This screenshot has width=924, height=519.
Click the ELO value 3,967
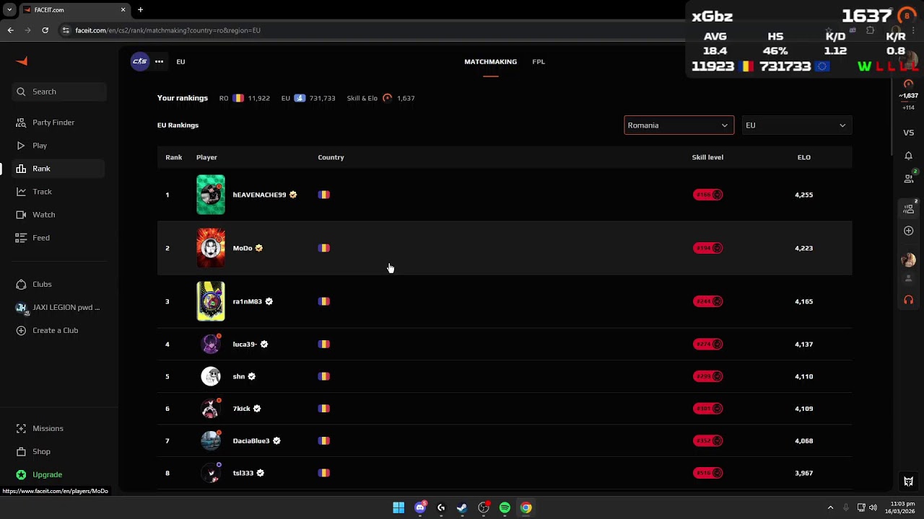(x=803, y=474)
